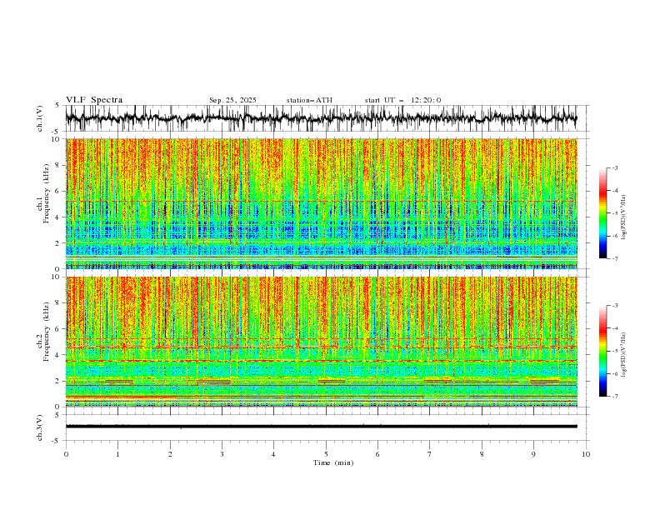This screenshot has height=510, width=660.
Task: Click the 'start UT = 12:20:0' text
Action: coord(402,100)
